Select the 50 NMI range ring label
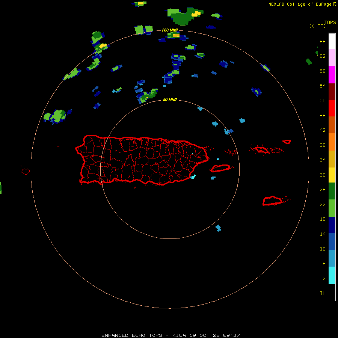The width and height of the screenshot is (338, 338). [170, 100]
